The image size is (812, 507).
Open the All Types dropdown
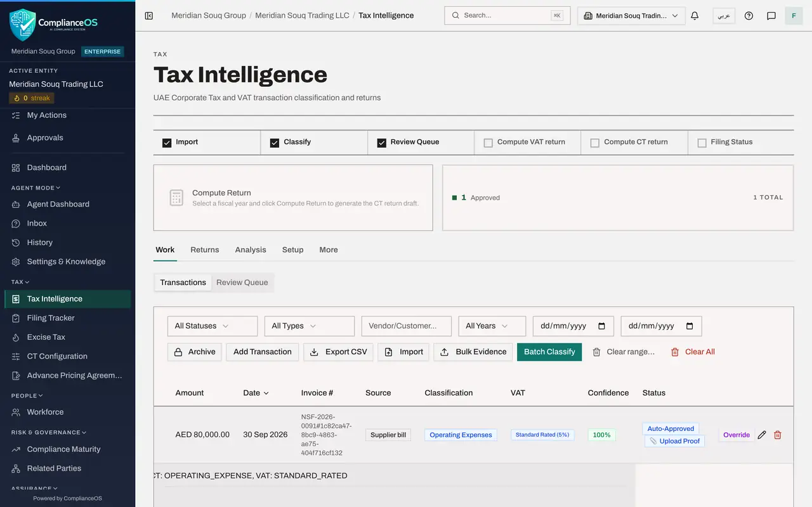pyautogui.click(x=310, y=326)
